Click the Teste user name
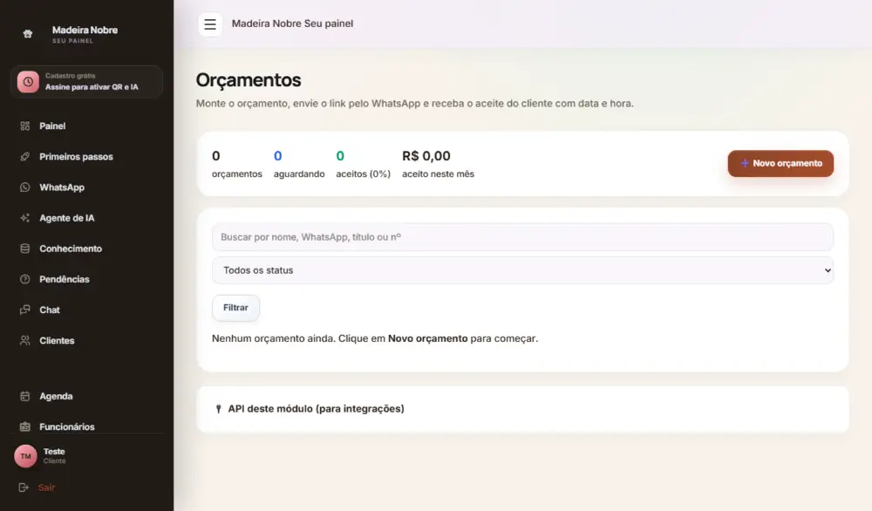 [54, 452]
